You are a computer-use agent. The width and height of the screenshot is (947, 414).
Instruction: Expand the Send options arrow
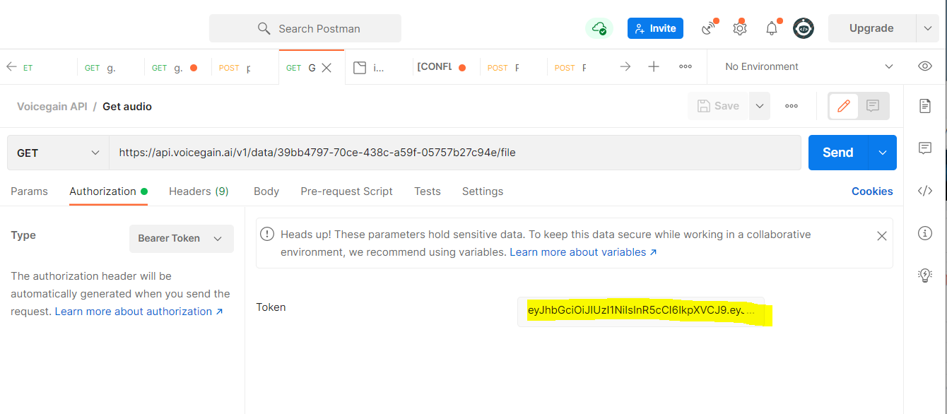click(x=882, y=153)
